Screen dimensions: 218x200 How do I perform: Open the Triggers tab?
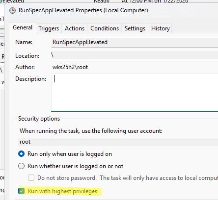49,28
